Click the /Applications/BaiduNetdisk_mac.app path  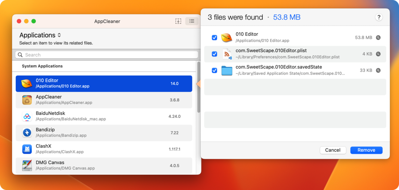tap(71, 119)
